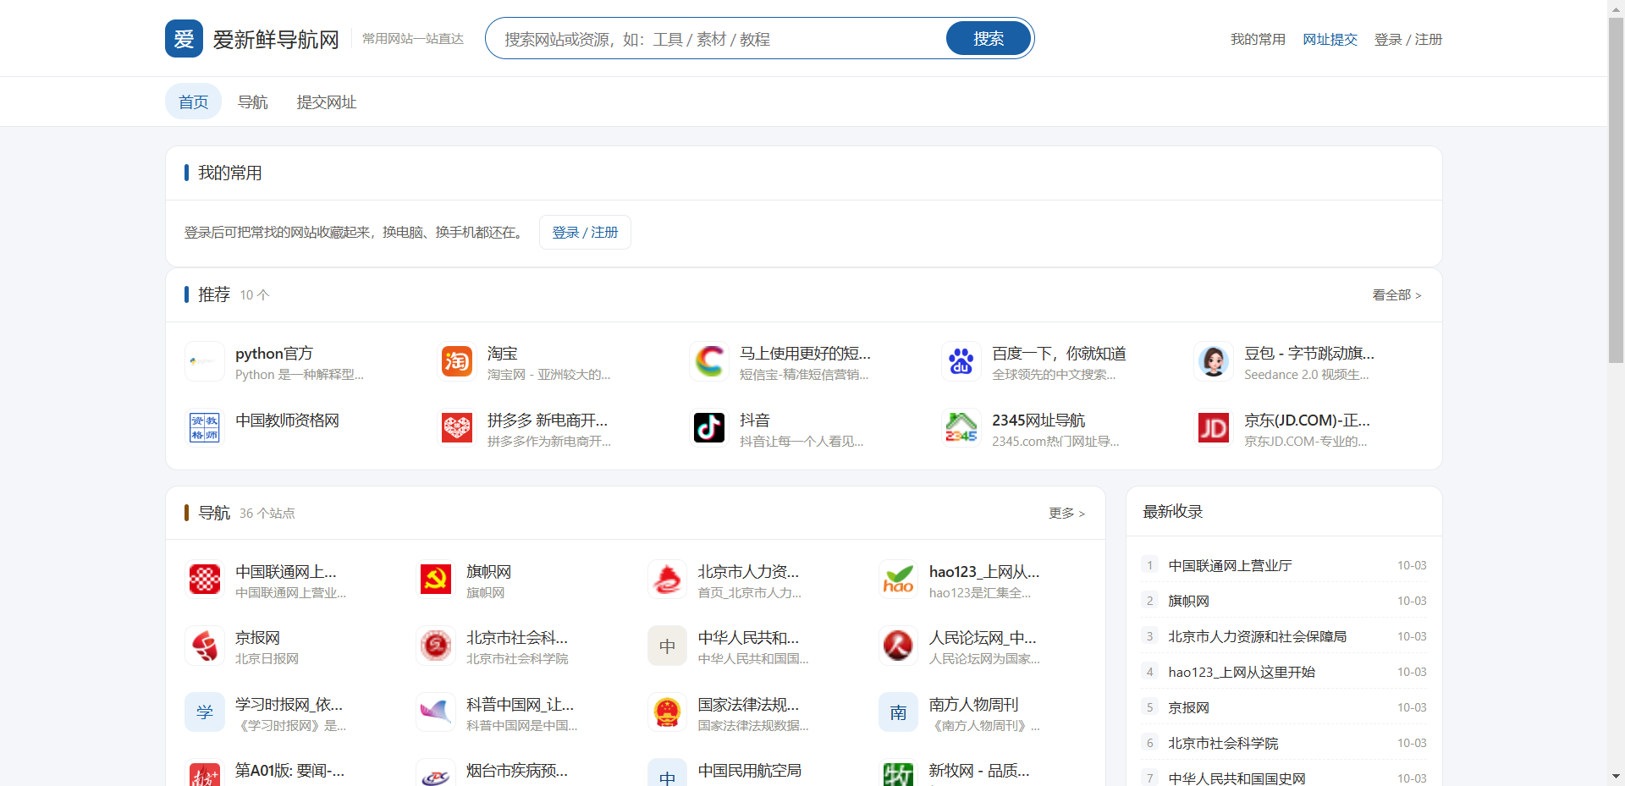Open the 2345网址导航 icon

pyautogui.click(x=961, y=428)
